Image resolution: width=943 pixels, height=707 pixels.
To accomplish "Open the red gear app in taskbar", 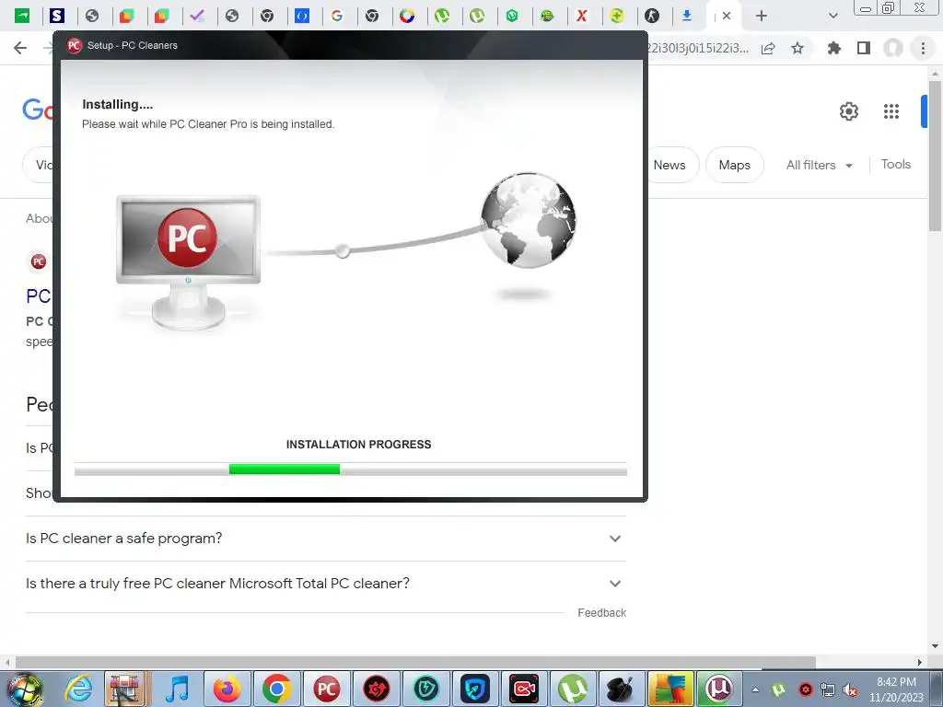I will click(x=376, y=689).
